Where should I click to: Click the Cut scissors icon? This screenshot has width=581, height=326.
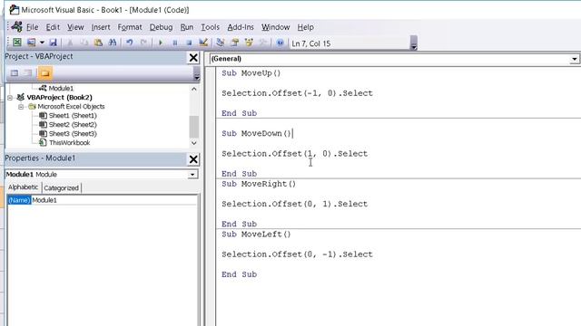tap(70, 43)
